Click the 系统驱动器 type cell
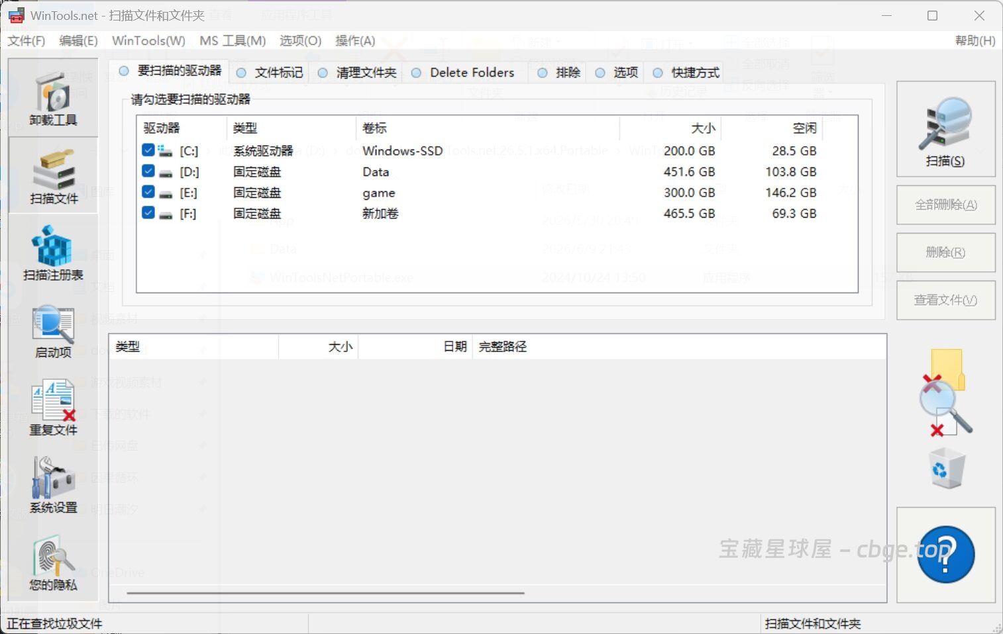This screenshot has height=634, width=1003. (263, 151)
